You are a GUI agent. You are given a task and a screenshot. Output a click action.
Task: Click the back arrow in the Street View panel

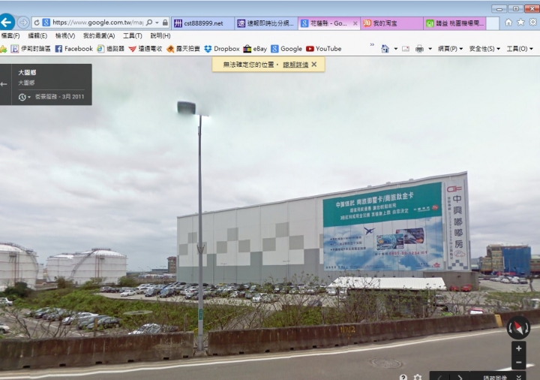click(4, 84)
